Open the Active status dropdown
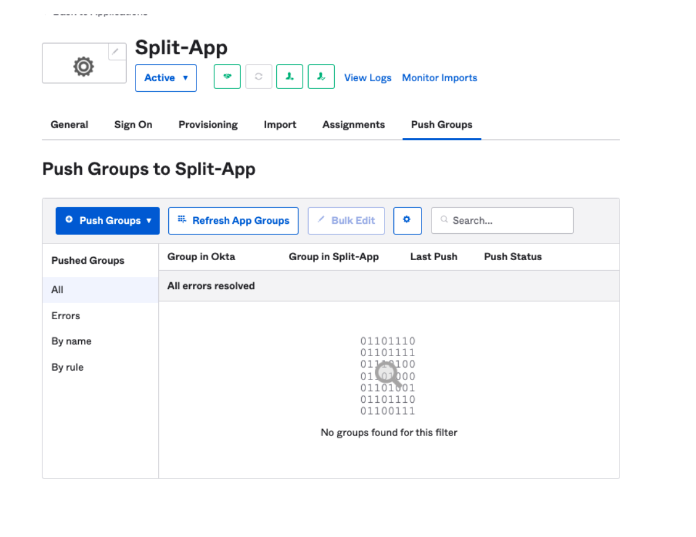This screenshot has width=696, height=537. [166, 78]
